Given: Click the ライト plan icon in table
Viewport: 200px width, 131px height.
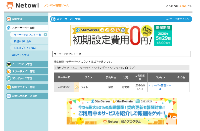Looking at the screenshot, I should click(77, 87).
